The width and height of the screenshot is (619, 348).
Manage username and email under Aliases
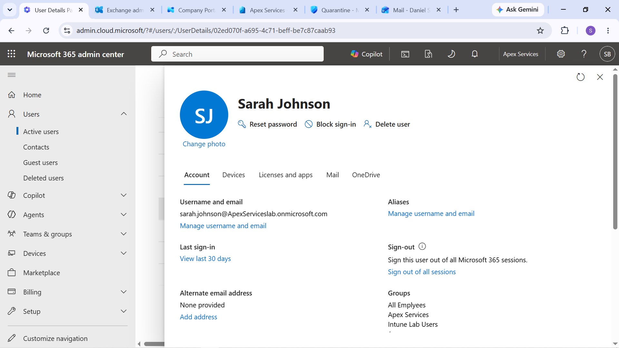tap(431, 213)
